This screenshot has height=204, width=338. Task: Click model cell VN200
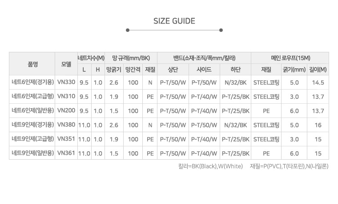pos(66,110)
